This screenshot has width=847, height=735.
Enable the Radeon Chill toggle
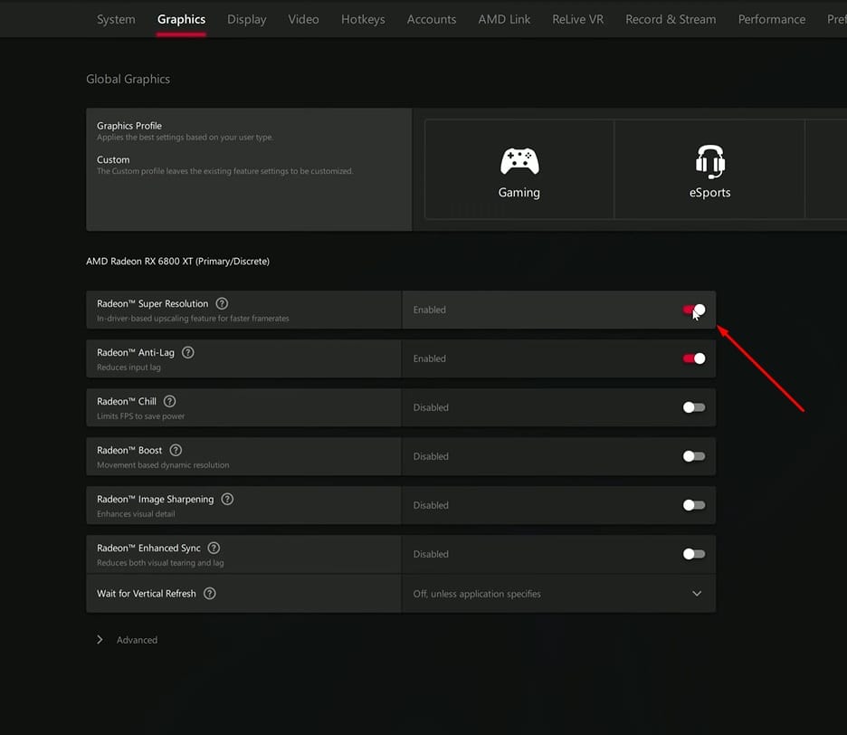coord(693,406)
